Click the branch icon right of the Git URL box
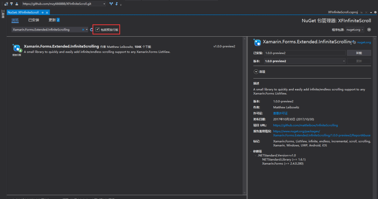Viewport: 378px width, 199px height. [111, 3]
